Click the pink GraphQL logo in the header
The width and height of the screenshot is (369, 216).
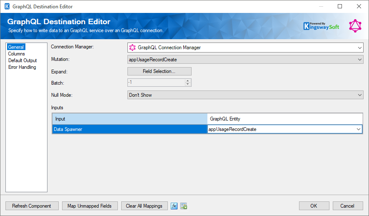tap(355, 26)
